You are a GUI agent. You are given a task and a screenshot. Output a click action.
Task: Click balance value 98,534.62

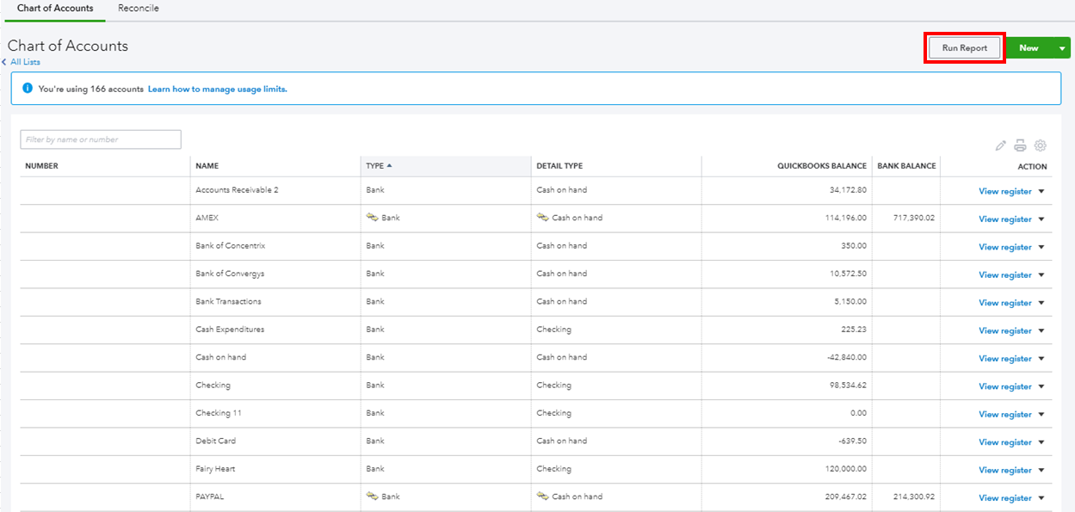(848, 386)
